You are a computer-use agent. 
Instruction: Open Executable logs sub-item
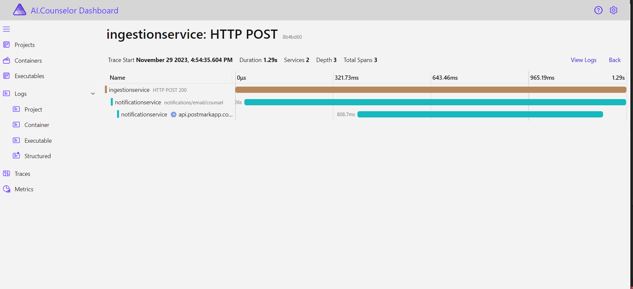pyautogui.click(x=38, y=141)
